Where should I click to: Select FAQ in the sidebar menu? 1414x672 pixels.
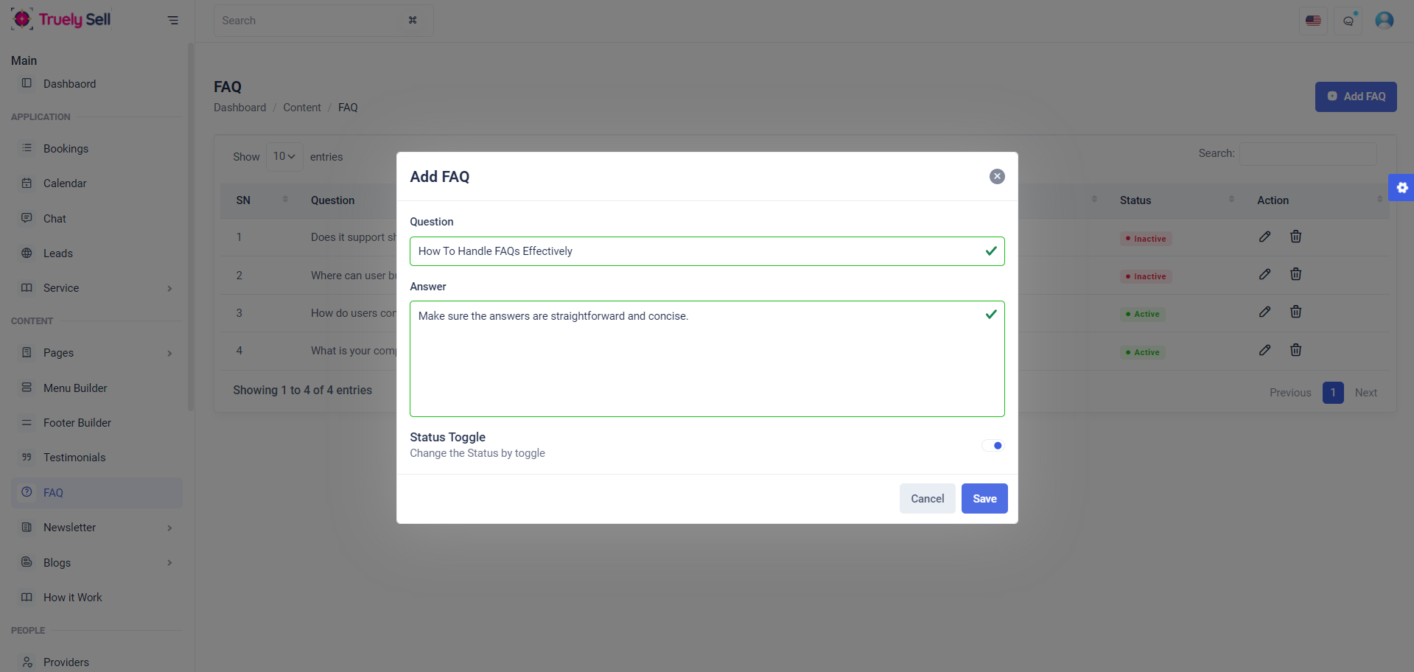click(x=54, y=492)
